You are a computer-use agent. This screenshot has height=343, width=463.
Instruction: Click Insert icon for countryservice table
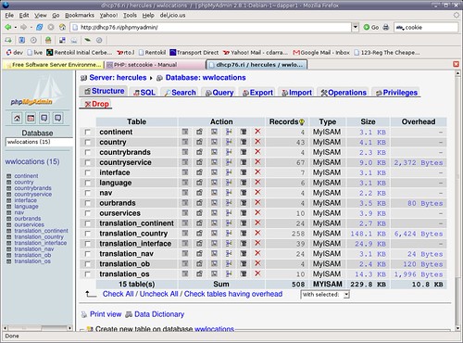(229, 162)
